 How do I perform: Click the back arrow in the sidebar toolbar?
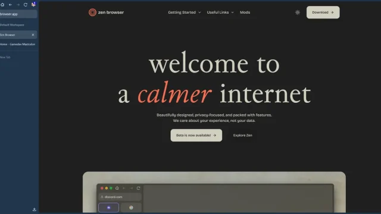10,5
